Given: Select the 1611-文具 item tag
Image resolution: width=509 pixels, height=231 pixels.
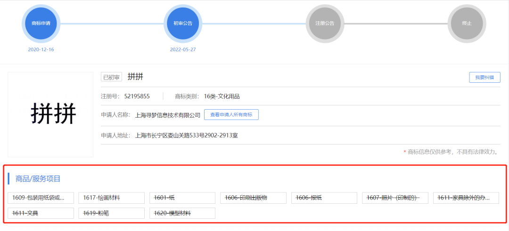Looking at the screenshot, I should point(41,213).
